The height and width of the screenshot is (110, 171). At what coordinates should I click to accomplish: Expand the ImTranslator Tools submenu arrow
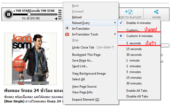115,34
